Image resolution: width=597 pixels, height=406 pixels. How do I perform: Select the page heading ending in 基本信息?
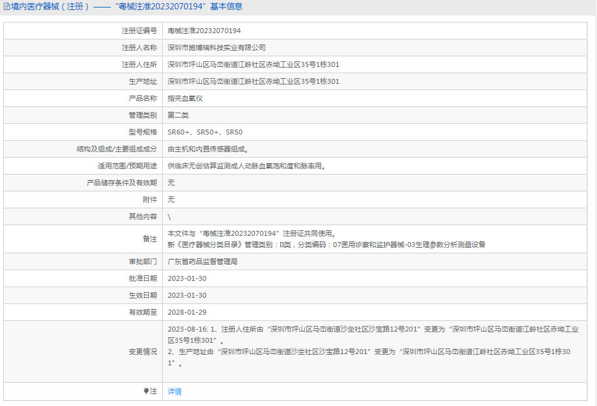pos(126,6)
